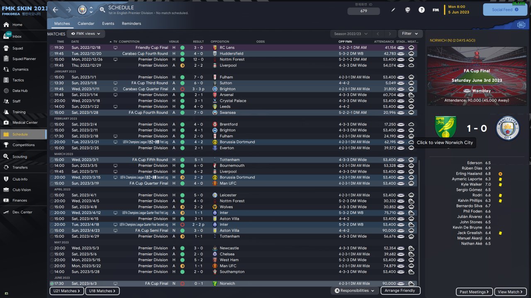This screenshot has width=531, height=298.
Task: Click the Transfers sidebar icon
Action: (x=6, y=167)
